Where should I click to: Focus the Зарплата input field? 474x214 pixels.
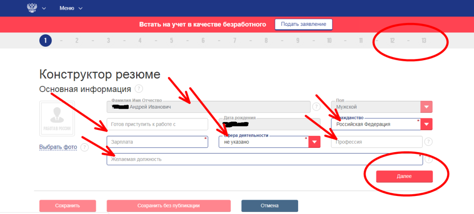[157, 142]
